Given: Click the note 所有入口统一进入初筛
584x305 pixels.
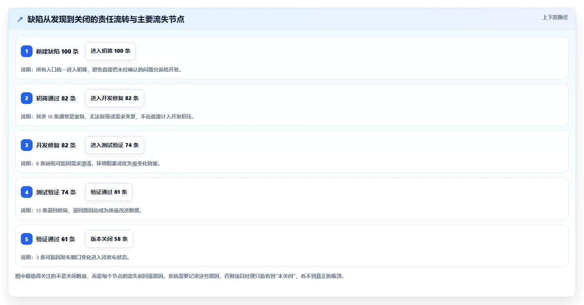Looking at the screenshot, I should click(101, 70).
